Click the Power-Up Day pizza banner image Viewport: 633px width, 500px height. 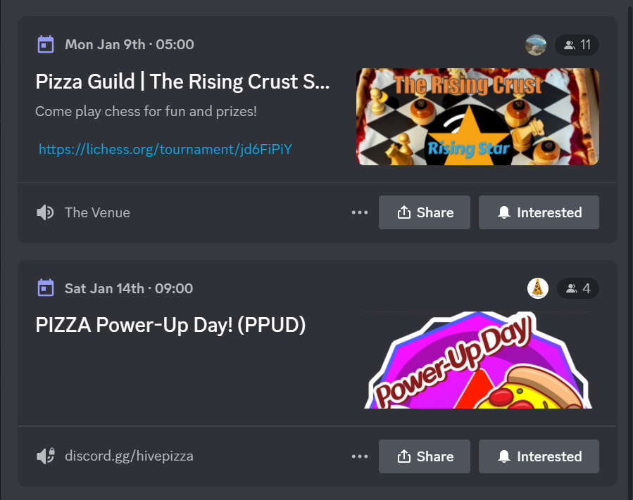[x=478, y=360]
